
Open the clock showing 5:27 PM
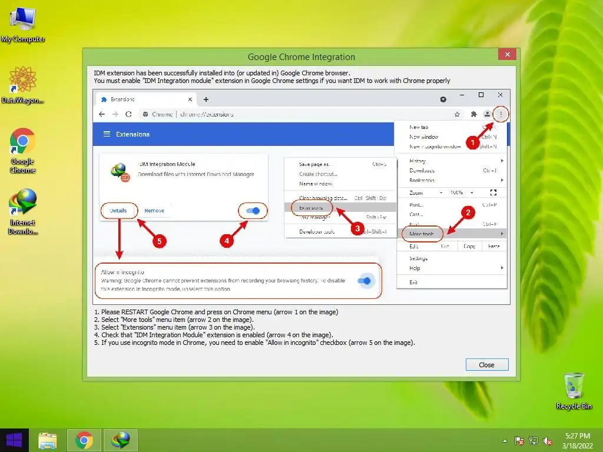click(x=577, y=441)
